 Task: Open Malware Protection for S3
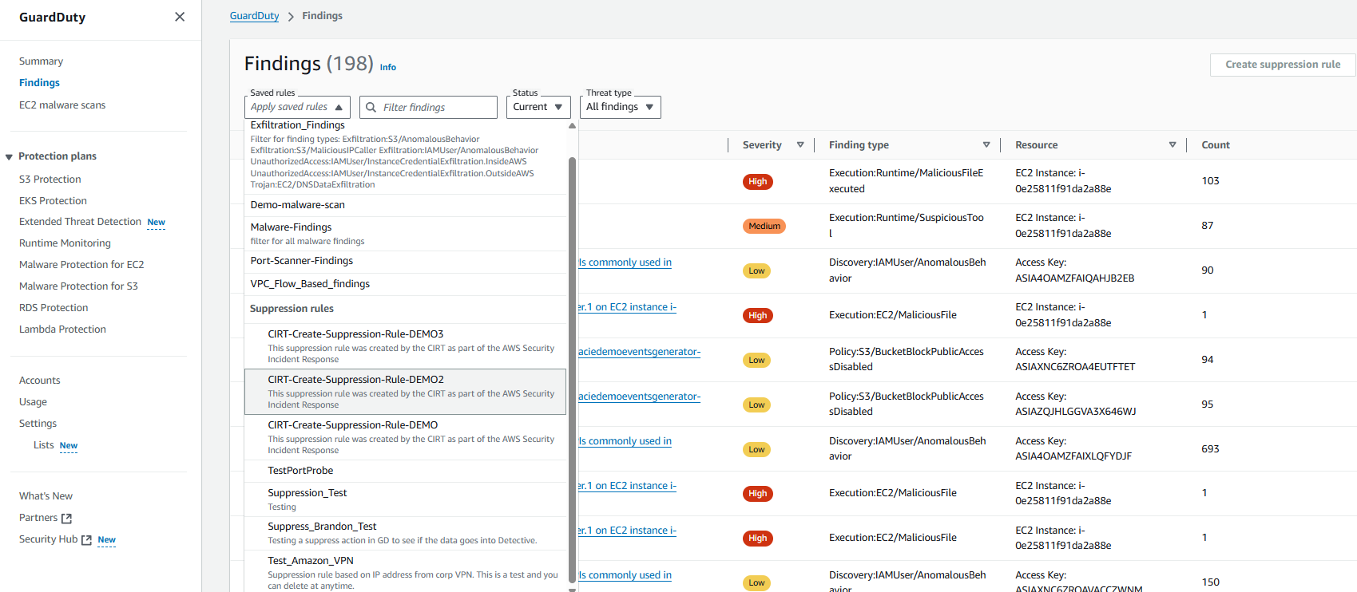click(78, 286)
